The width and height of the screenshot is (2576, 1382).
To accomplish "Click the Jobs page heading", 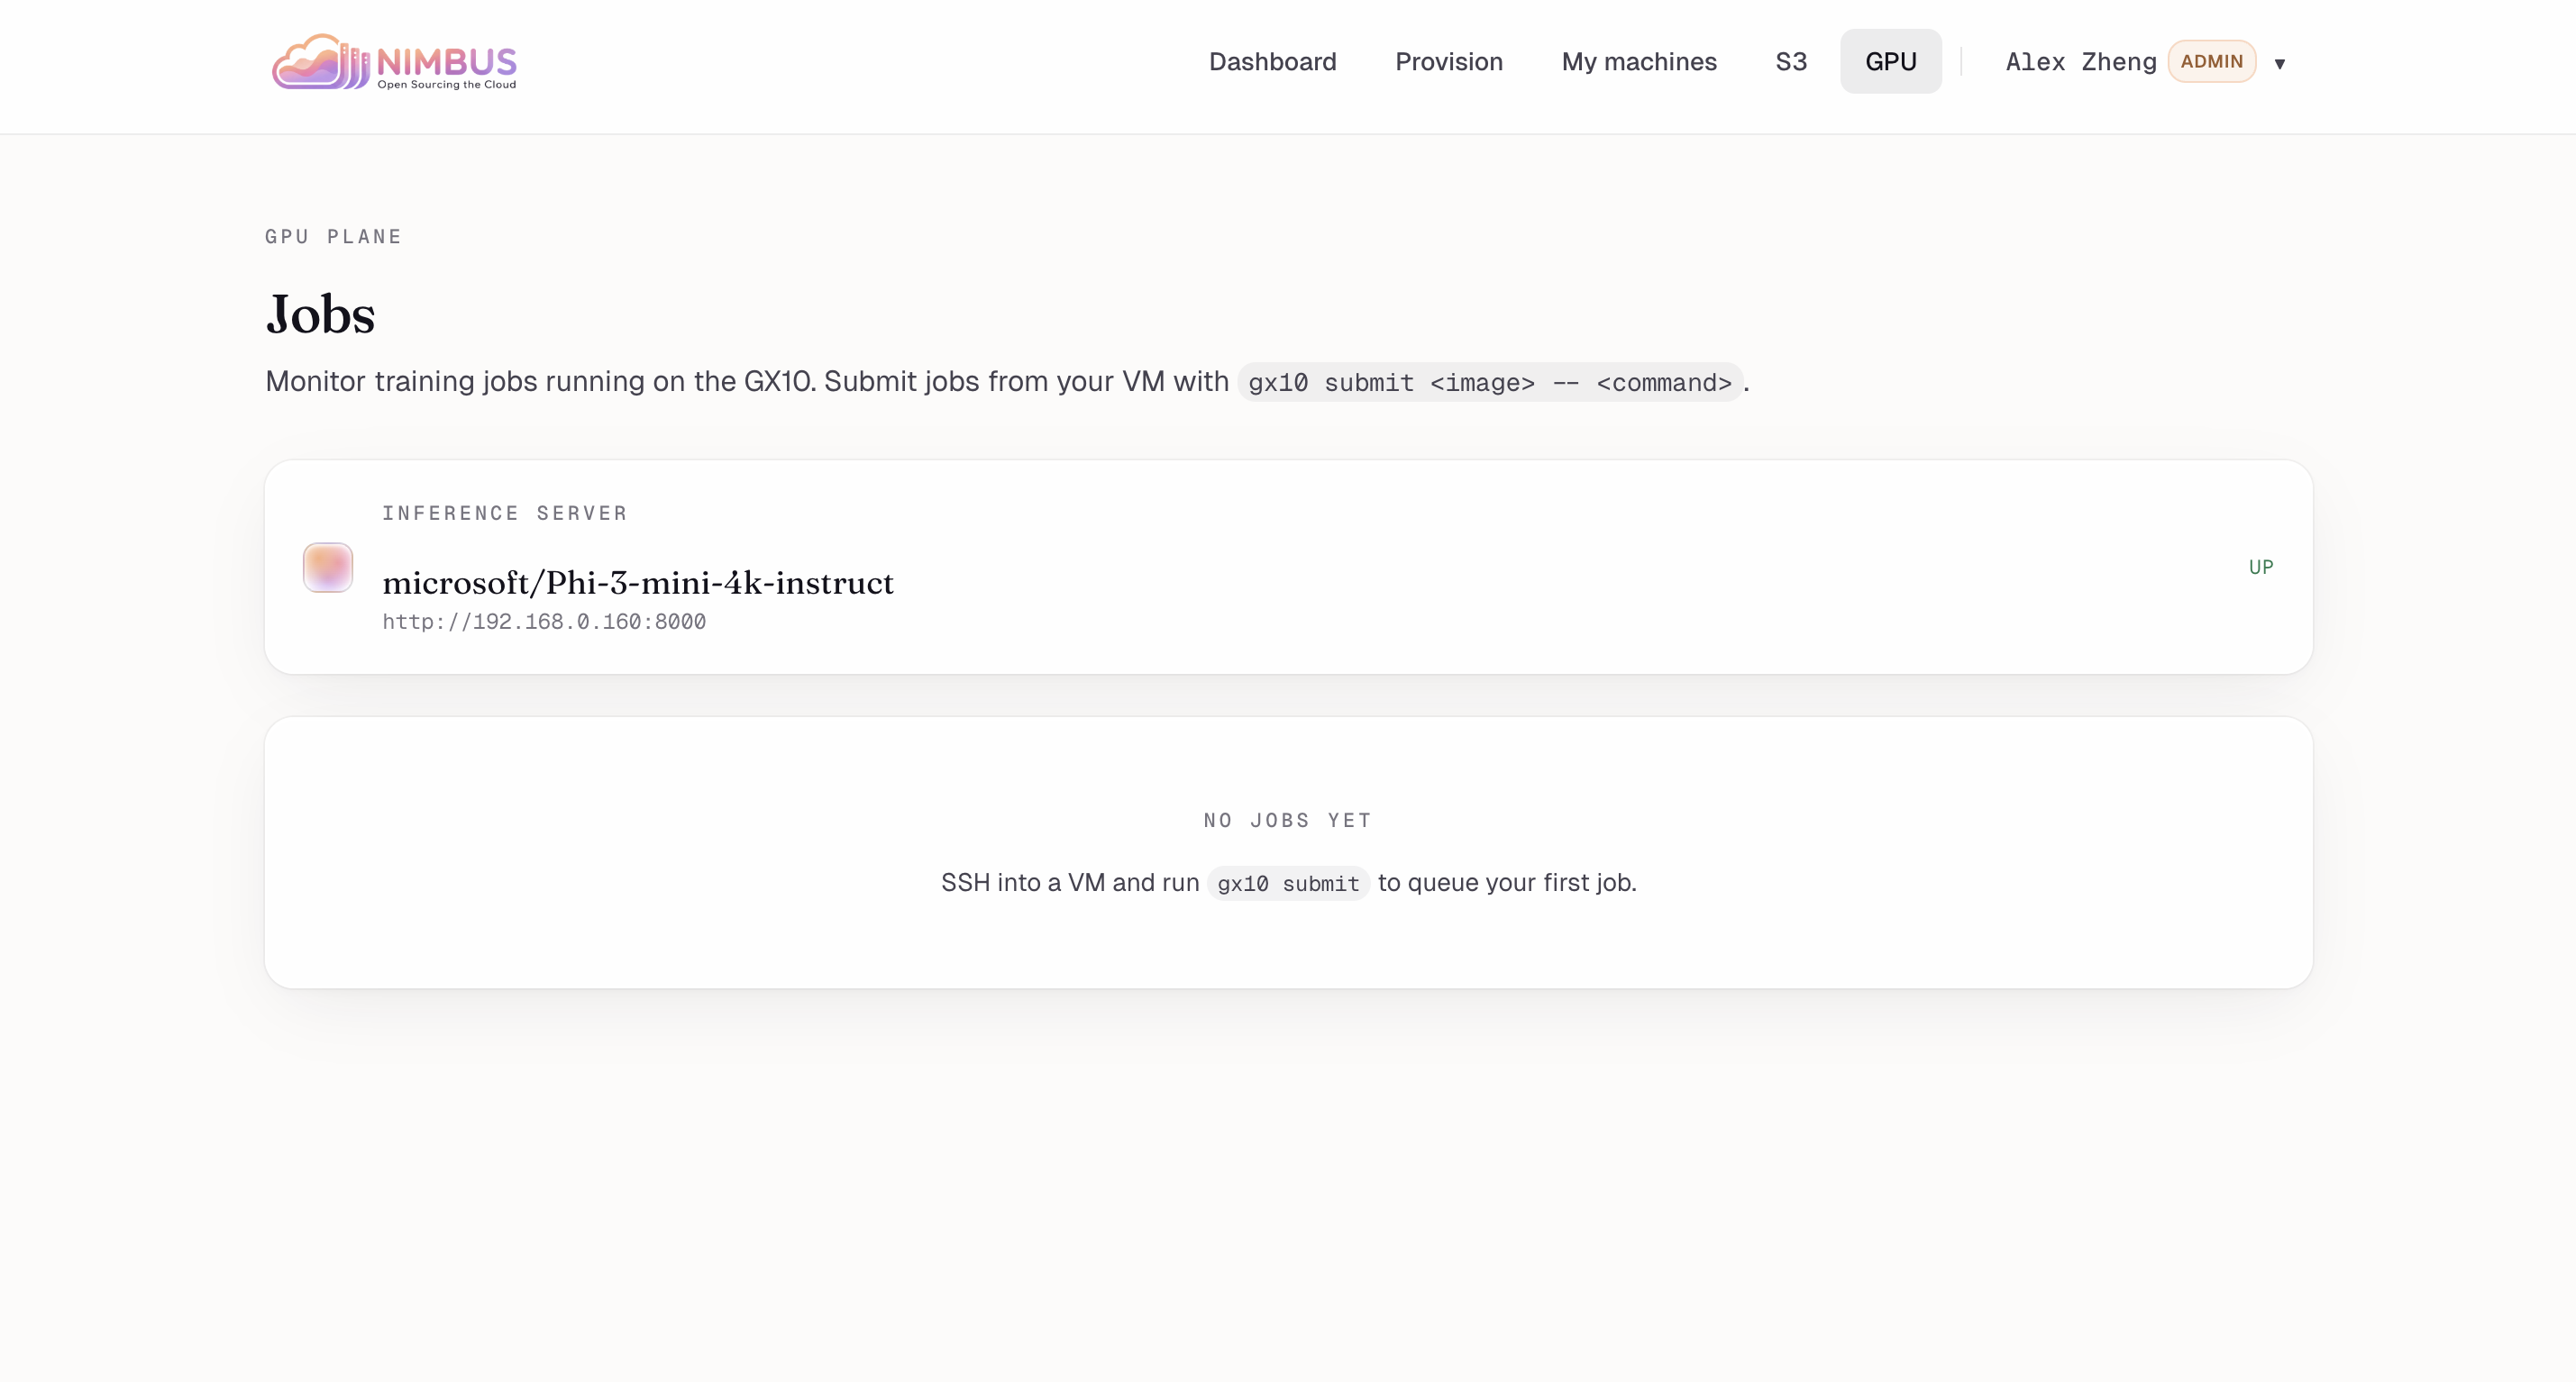I will click(x=320, y=314).
